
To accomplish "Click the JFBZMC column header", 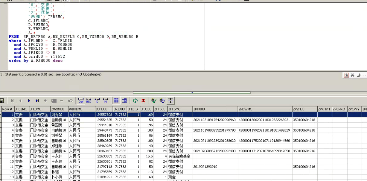I will pos(21,109).
